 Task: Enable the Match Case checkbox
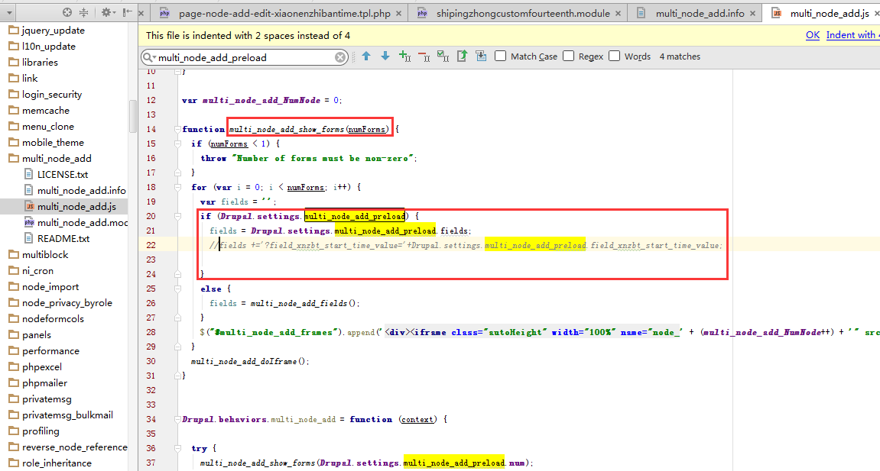click(501, 56)
